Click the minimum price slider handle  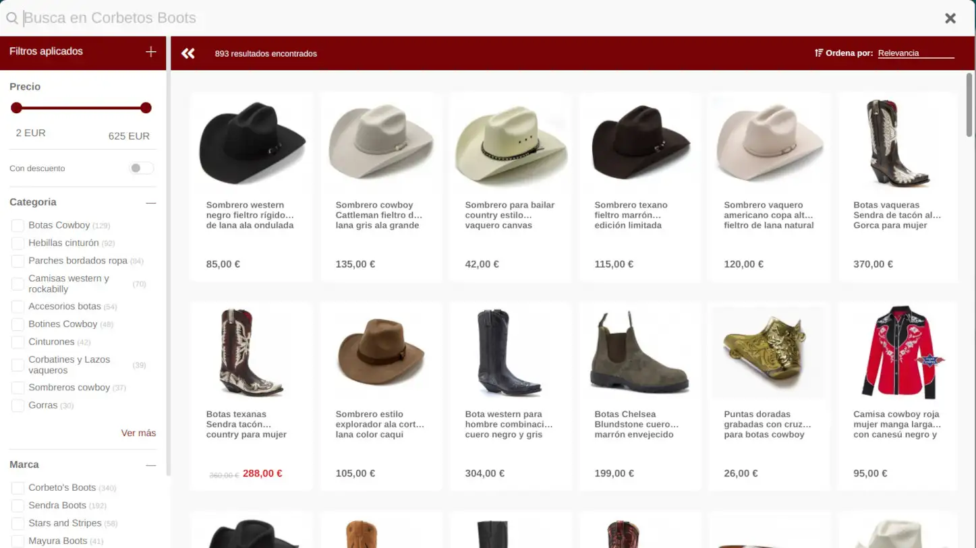pos(16,108)
